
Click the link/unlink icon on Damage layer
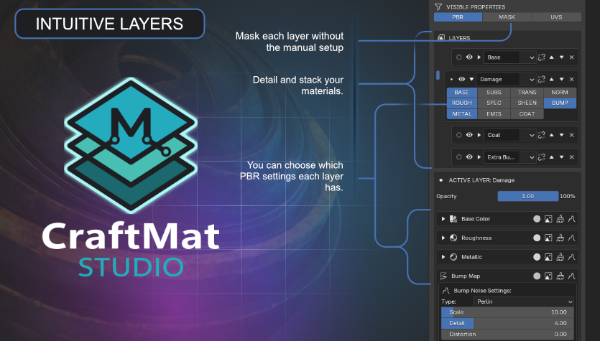pyautogui.click(x=542, y=79)
